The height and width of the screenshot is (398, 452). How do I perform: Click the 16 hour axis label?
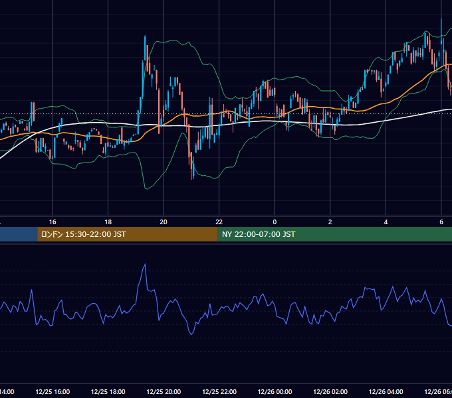point(53,222)
